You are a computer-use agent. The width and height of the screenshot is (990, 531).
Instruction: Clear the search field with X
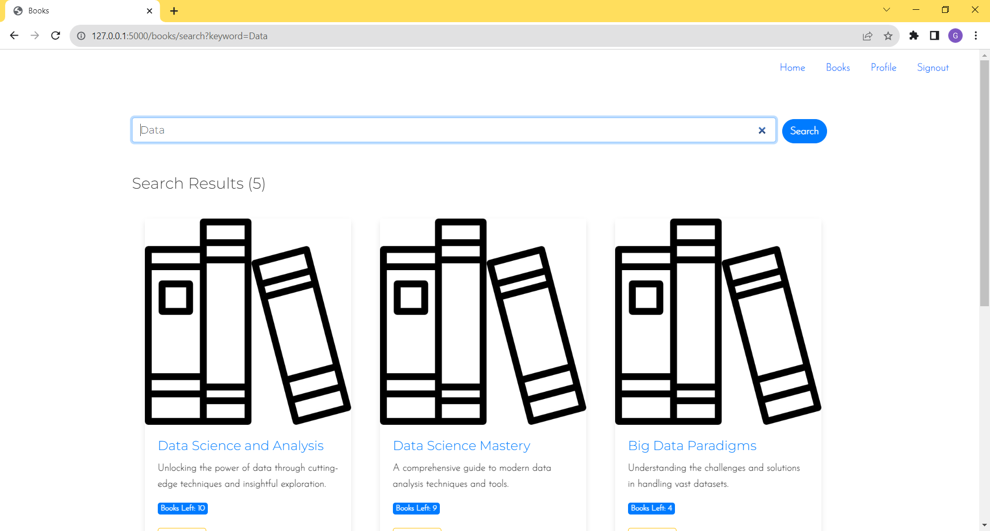762,130
